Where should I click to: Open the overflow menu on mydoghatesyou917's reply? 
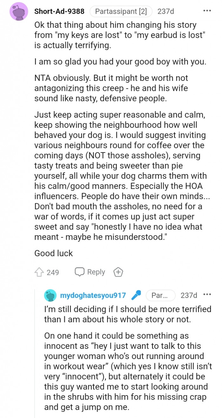[x=207, y=296]
